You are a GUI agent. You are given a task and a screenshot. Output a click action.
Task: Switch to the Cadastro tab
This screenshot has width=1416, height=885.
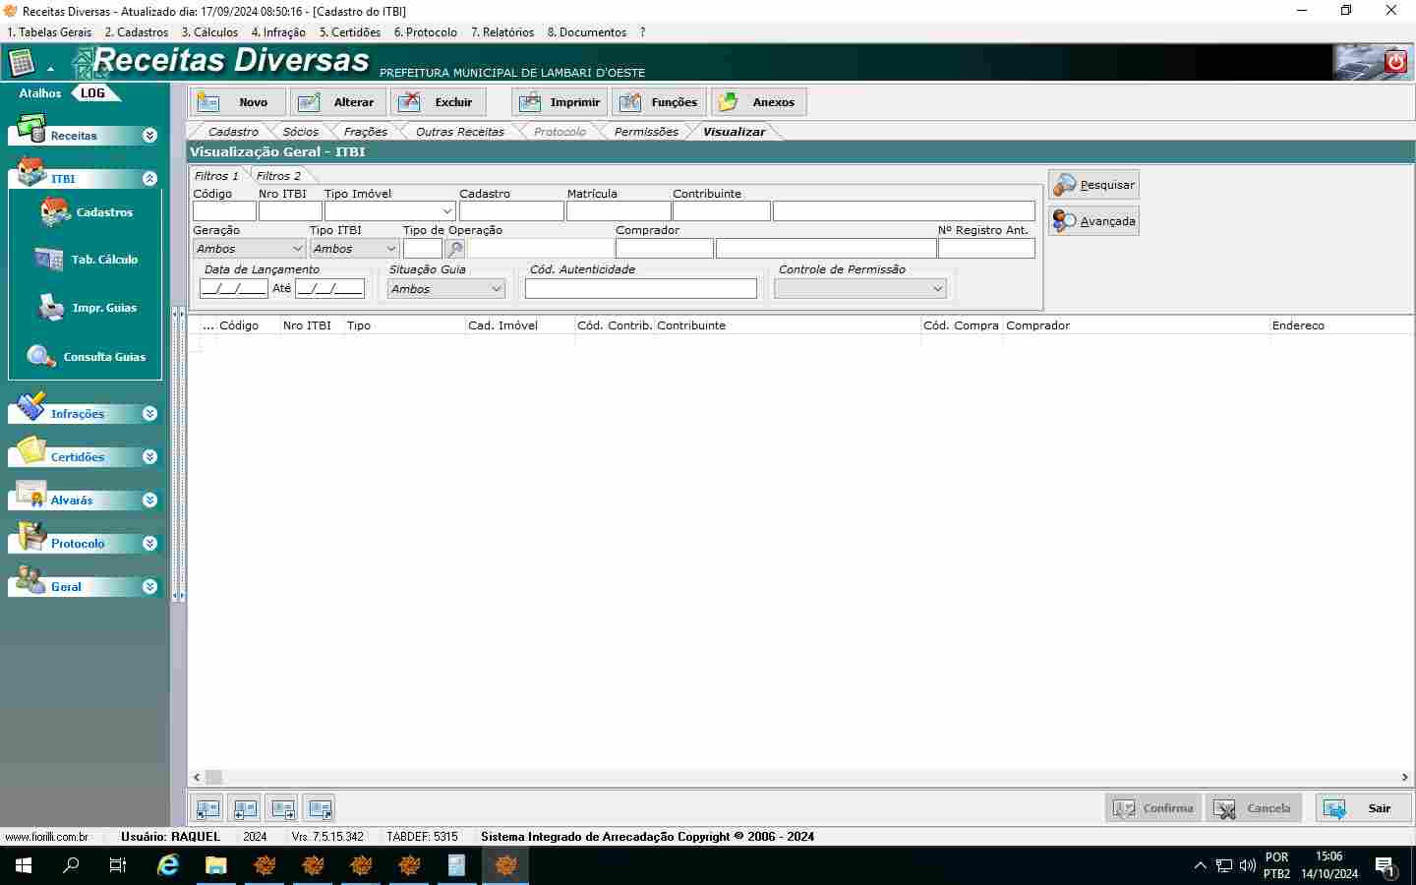point(233,132)
